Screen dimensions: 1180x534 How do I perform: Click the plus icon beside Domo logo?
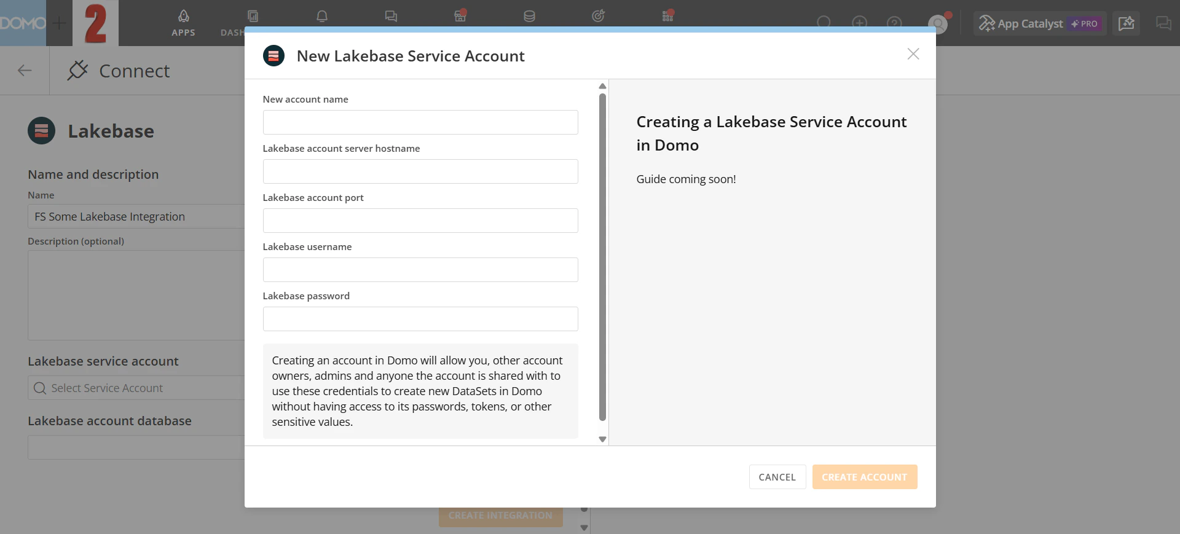[x=59, y=23]
